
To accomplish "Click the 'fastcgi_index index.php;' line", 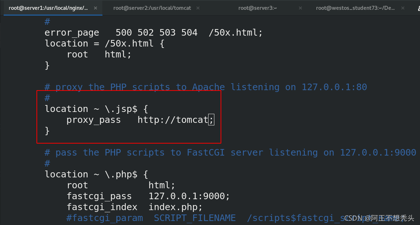I will pyautogui.click(x=135, y=207).
